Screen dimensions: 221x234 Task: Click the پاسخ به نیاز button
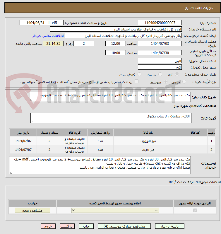(170, 226)
